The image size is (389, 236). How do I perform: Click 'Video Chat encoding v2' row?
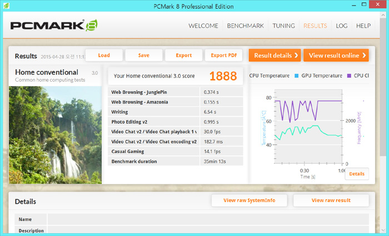coord(176,141)
